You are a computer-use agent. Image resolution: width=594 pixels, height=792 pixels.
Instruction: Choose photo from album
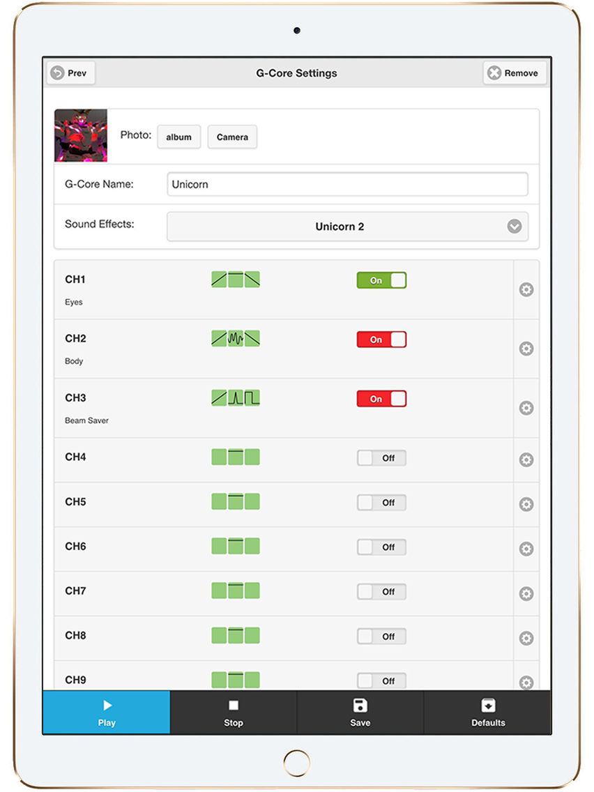pyautogui.click(x=178, y=137)
